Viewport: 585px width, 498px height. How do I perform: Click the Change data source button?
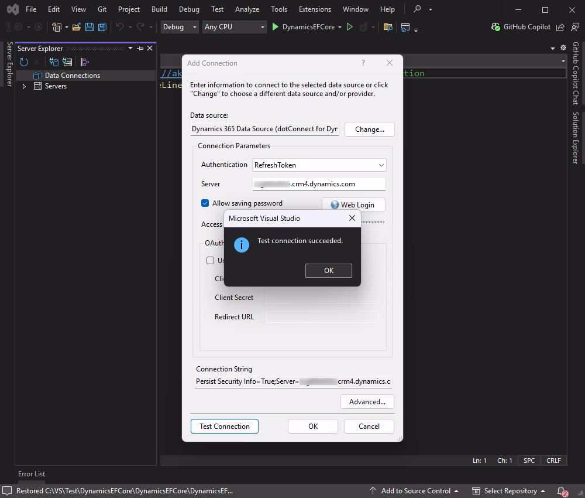(369, 129)
